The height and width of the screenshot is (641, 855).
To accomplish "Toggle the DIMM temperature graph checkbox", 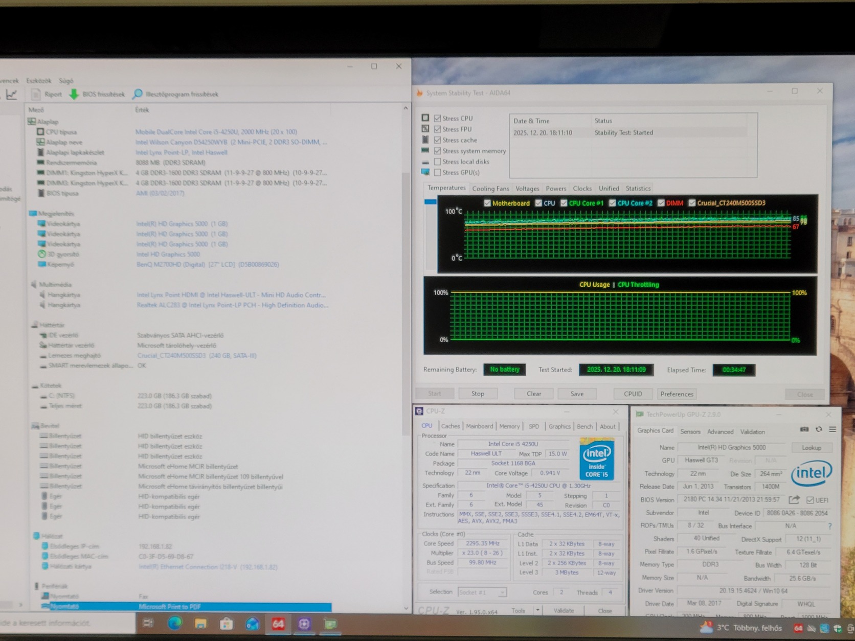I will [661, 203].
